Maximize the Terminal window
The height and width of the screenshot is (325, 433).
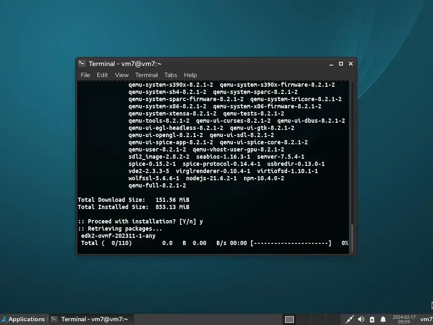pyautogui.click(x=341, y=64)
